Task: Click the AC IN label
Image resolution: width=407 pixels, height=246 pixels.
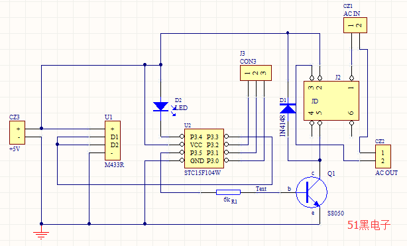Action: (x=352, y=14)
